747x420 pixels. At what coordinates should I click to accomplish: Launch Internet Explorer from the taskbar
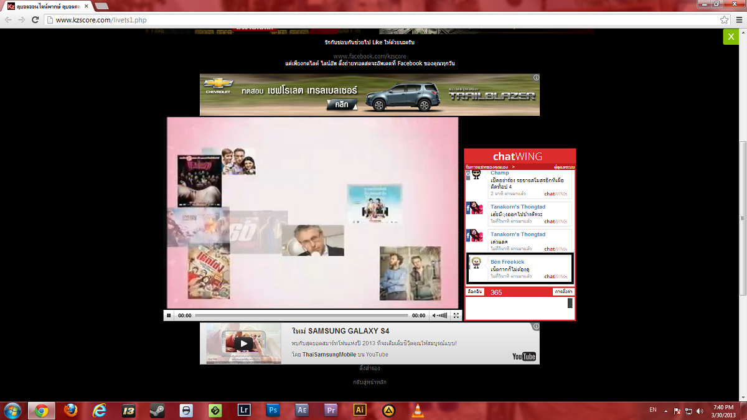[100, 411]
